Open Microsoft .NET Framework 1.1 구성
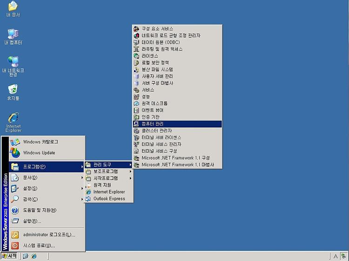The height and width of the screenshot is (261, 349). [x=177, y=158]
